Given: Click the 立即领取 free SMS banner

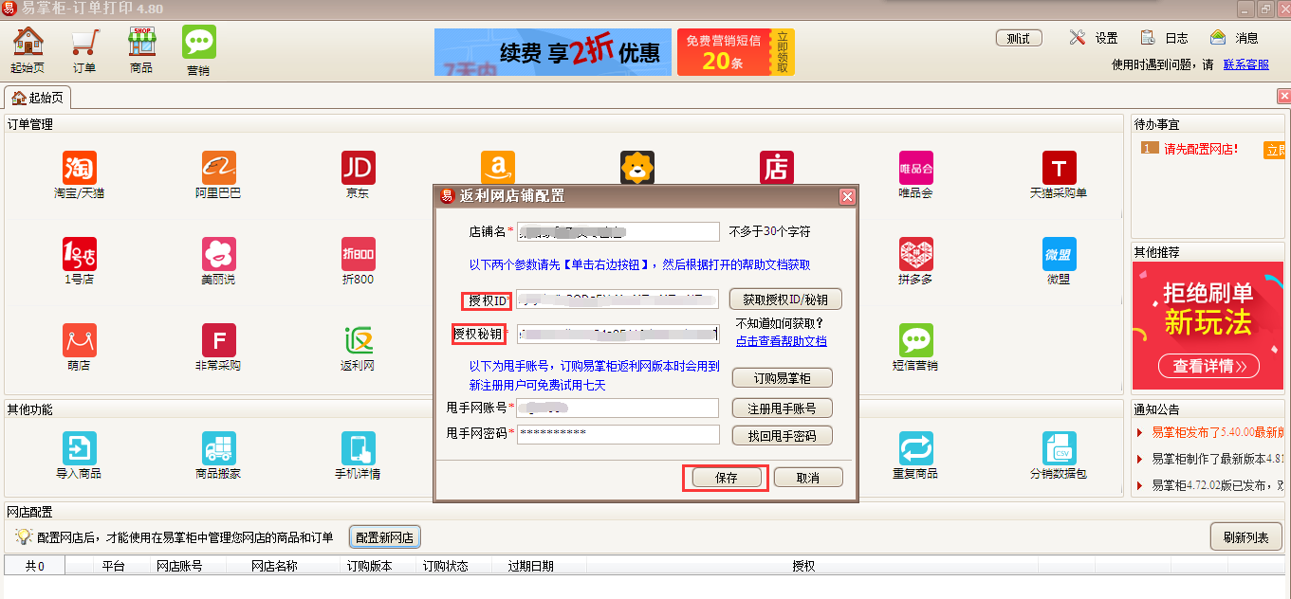Looking at the screenshot, I should click(x=736, y=52).
